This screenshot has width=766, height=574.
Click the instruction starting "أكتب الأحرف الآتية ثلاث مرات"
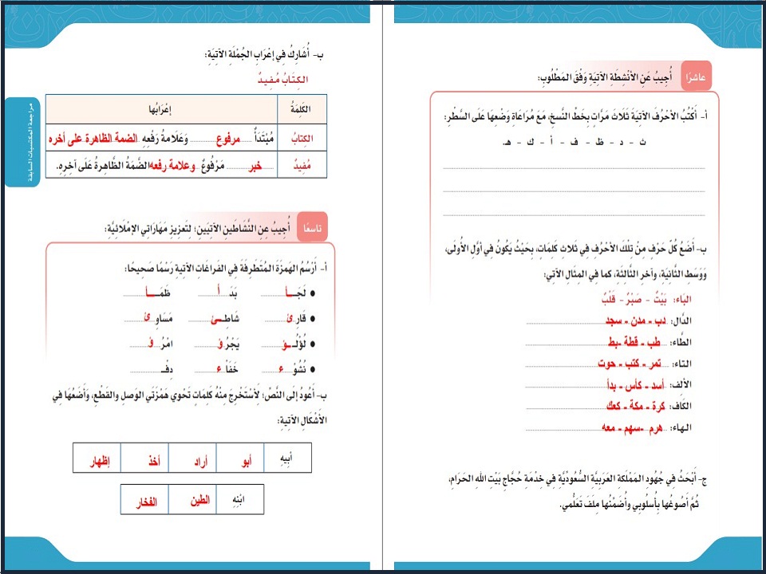point(577,116)
